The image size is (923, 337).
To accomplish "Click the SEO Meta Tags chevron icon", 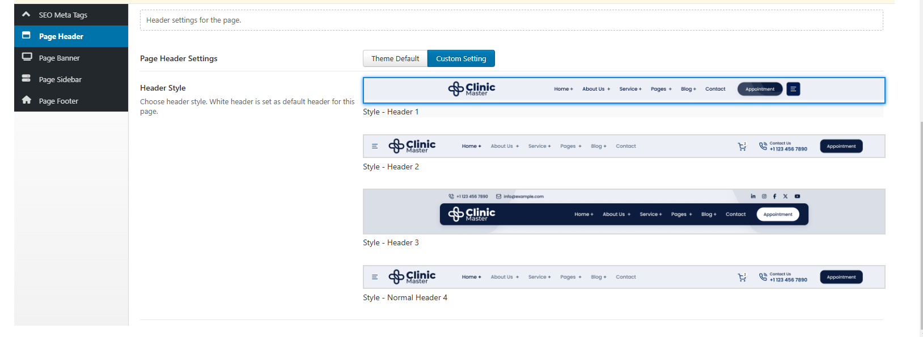I will tap(26, 14).
